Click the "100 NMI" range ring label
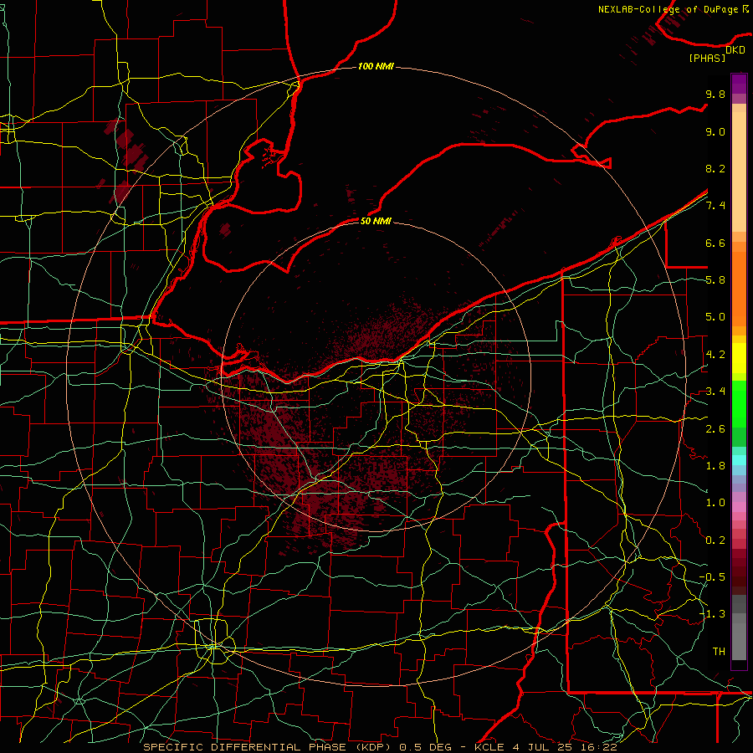 (376, 66)
